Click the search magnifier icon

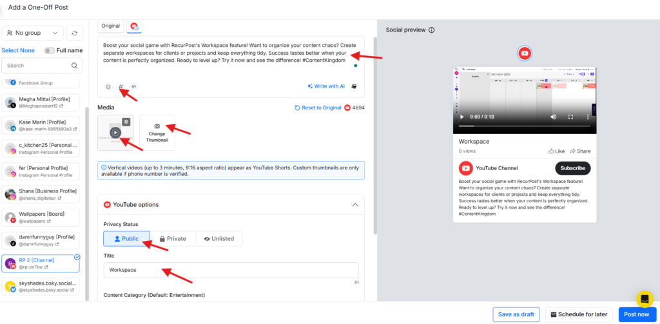click(x=75, y=66)
